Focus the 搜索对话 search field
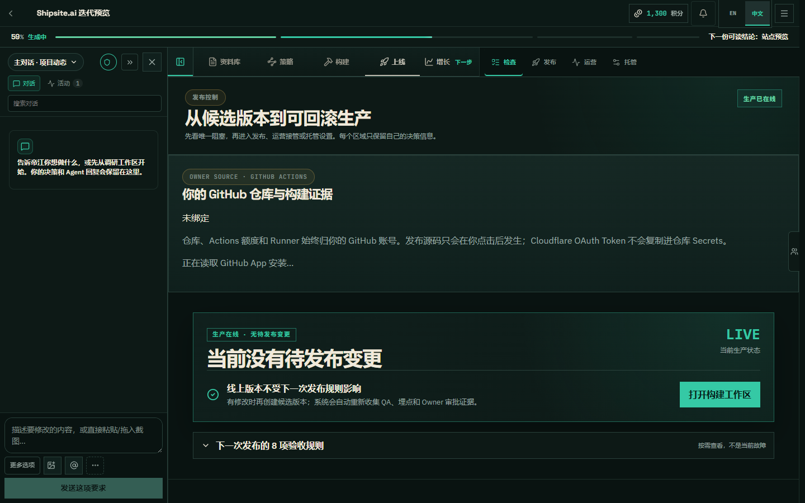 tap(84, 103)
